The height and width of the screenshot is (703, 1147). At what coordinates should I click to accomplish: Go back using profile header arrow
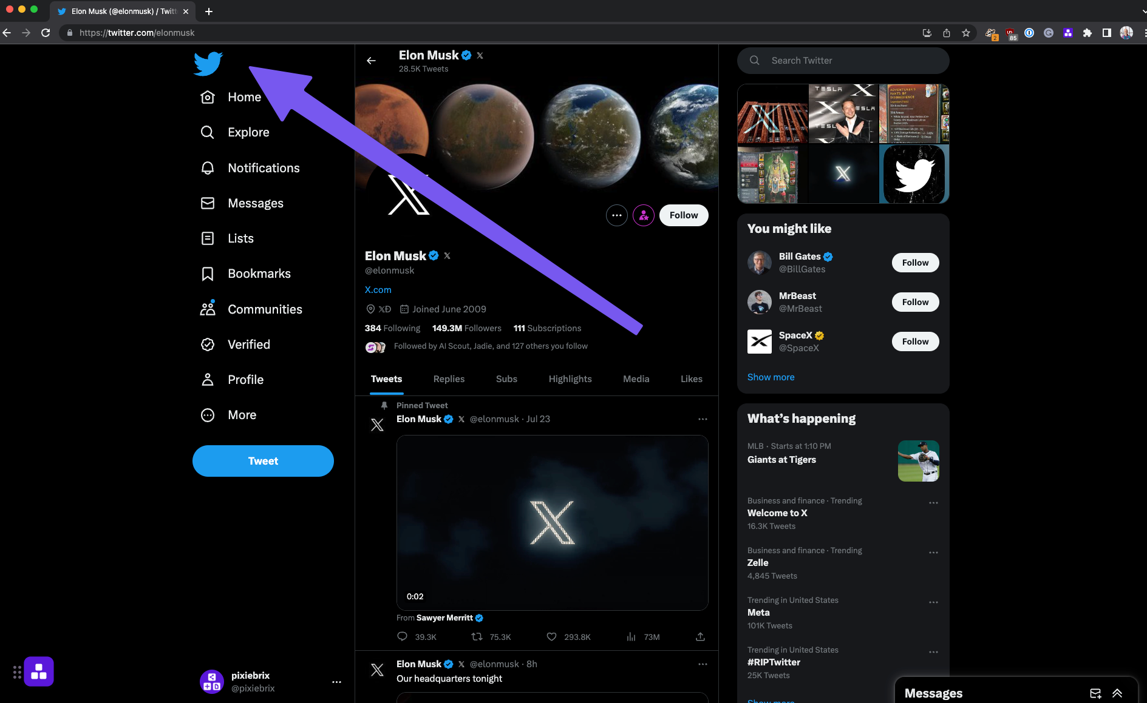pyautogui.click(x=371, y=61)
